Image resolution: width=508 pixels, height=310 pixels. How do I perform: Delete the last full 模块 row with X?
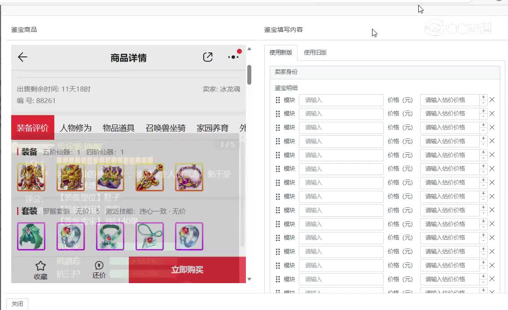coord(492,279)
